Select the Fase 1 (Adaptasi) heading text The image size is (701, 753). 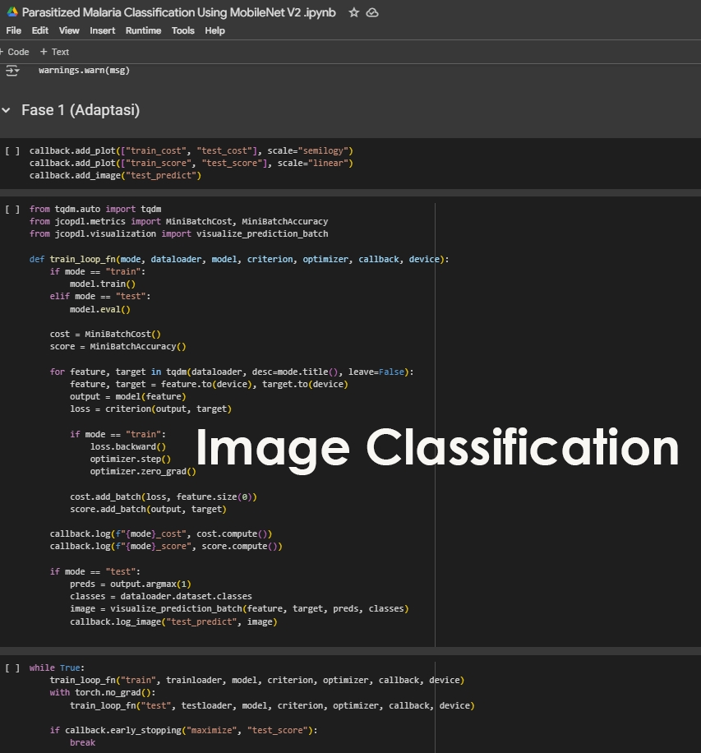[x=81, y=110]
